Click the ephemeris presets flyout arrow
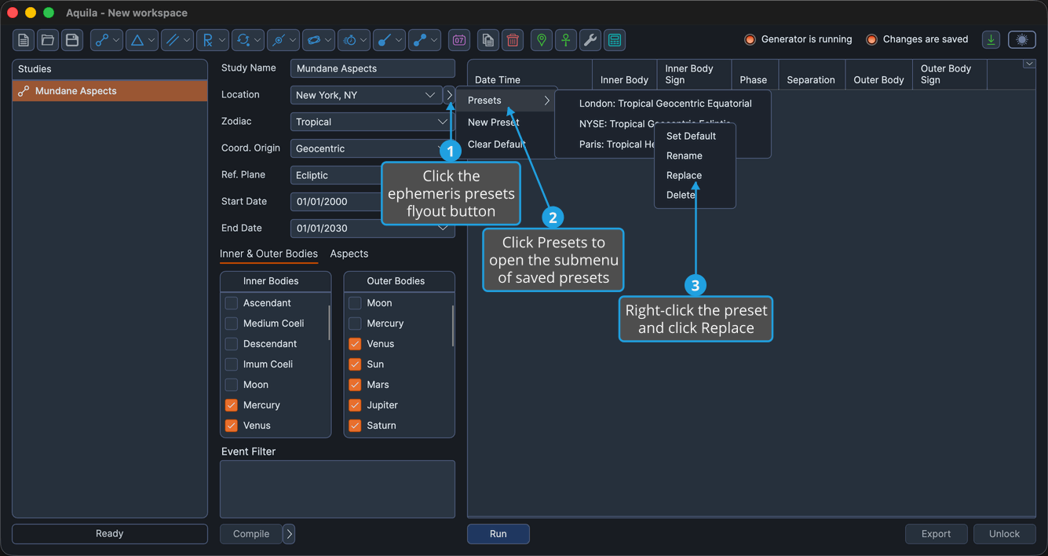The width and height of the screenshot is (1048, 556). [x=449, y=95]
